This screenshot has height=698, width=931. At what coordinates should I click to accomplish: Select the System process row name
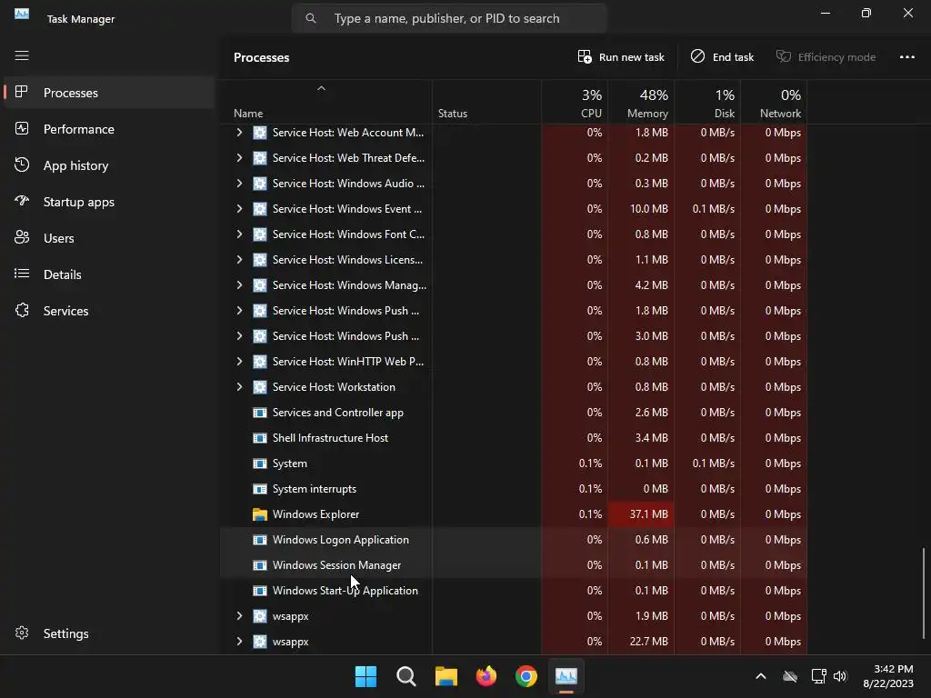(x=289, y=464)
